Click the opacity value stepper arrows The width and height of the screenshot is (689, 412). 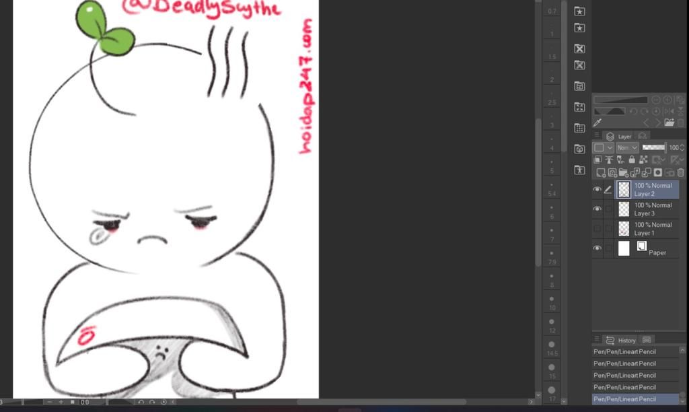pos(682,147)
